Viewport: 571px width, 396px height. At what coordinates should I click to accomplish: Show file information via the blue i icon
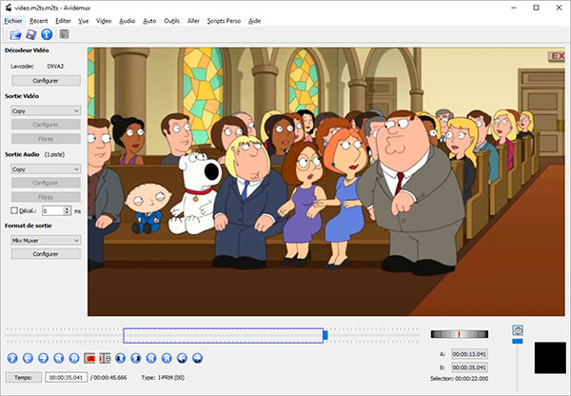pyautogui.click(x=47, y=34)
